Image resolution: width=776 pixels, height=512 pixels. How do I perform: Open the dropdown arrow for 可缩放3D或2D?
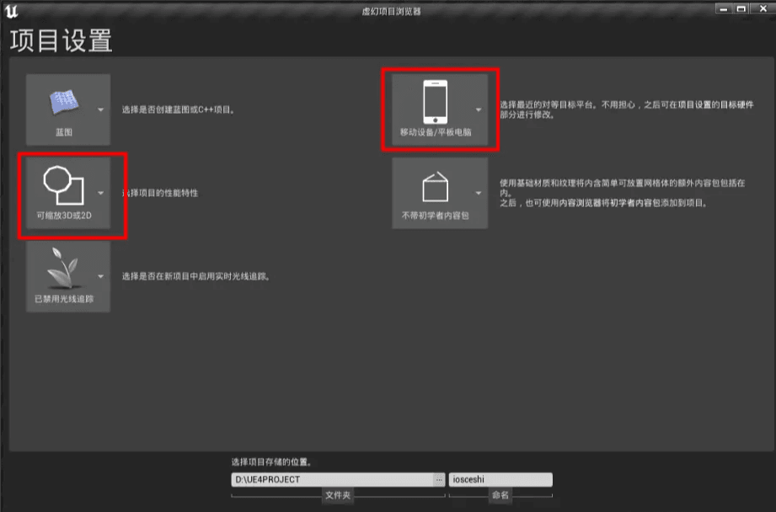[x=100, y=193]
